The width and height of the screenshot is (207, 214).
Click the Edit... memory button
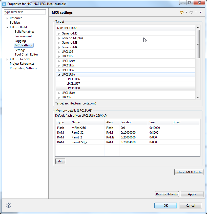[x=60, y=161]
